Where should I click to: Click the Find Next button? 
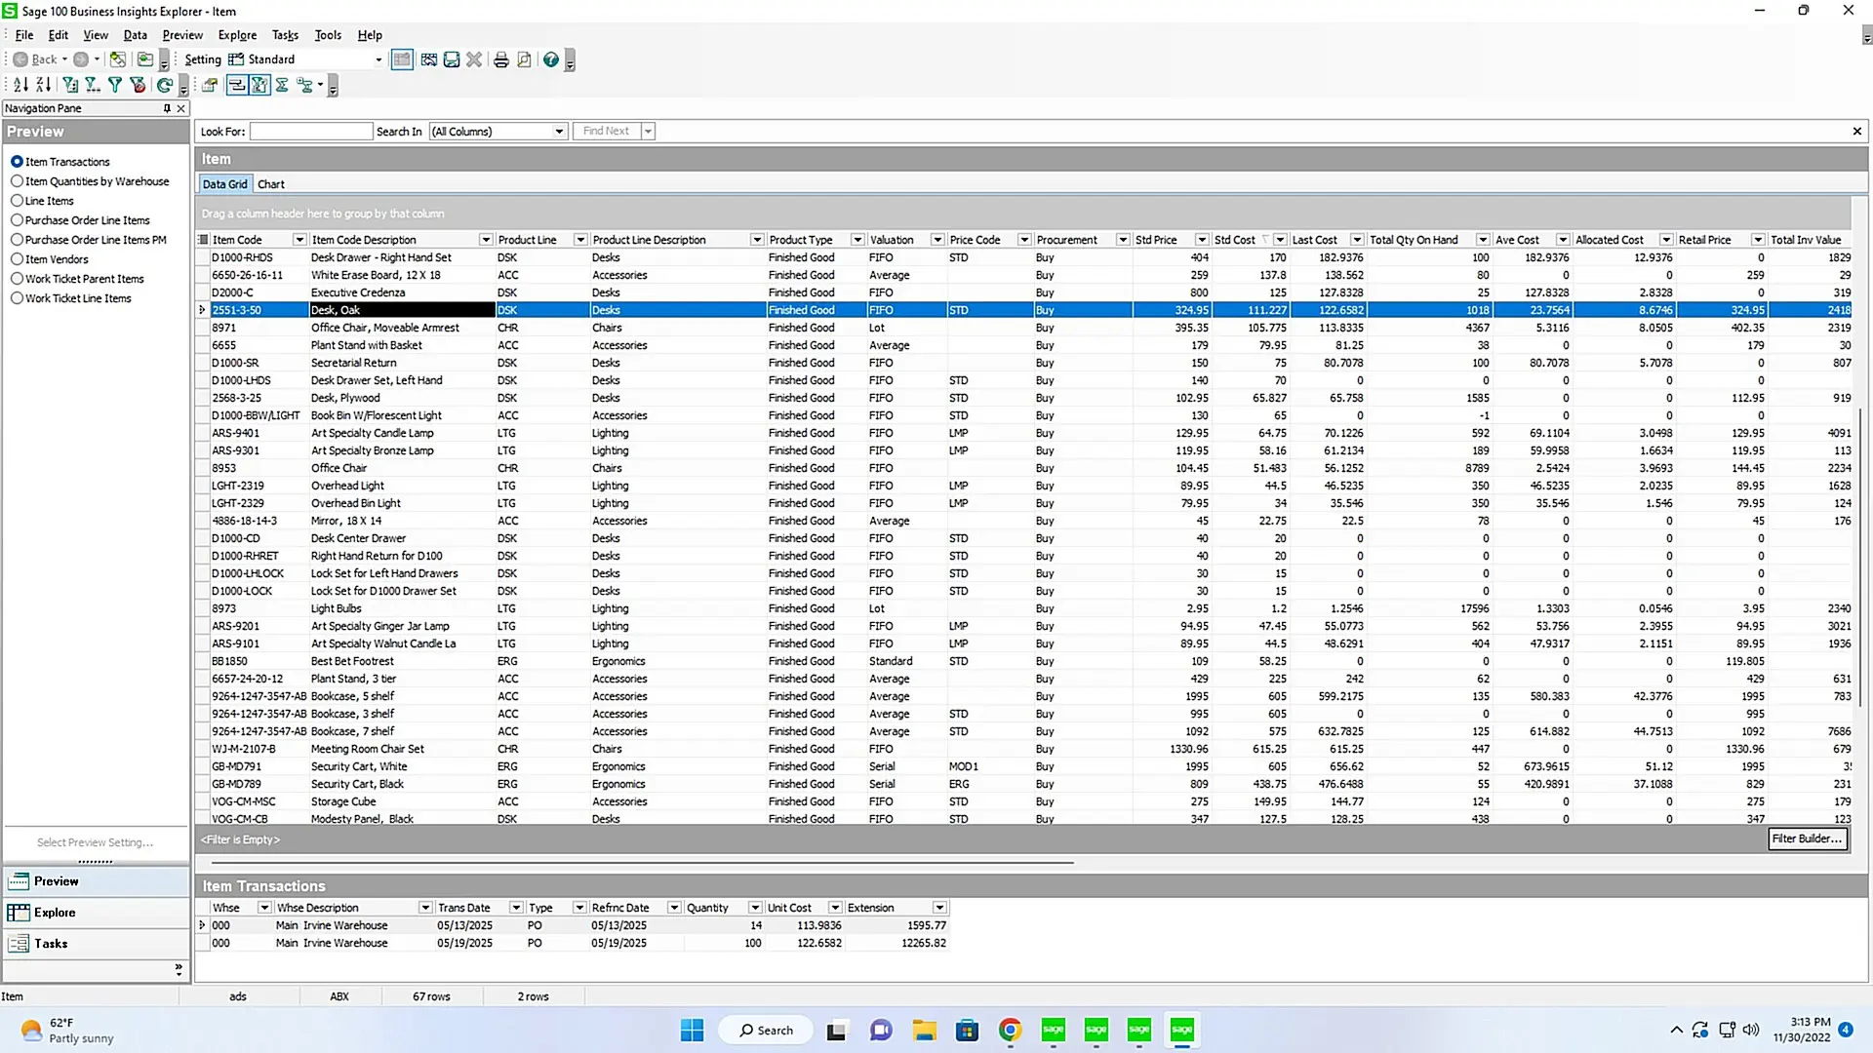[606, 131]
